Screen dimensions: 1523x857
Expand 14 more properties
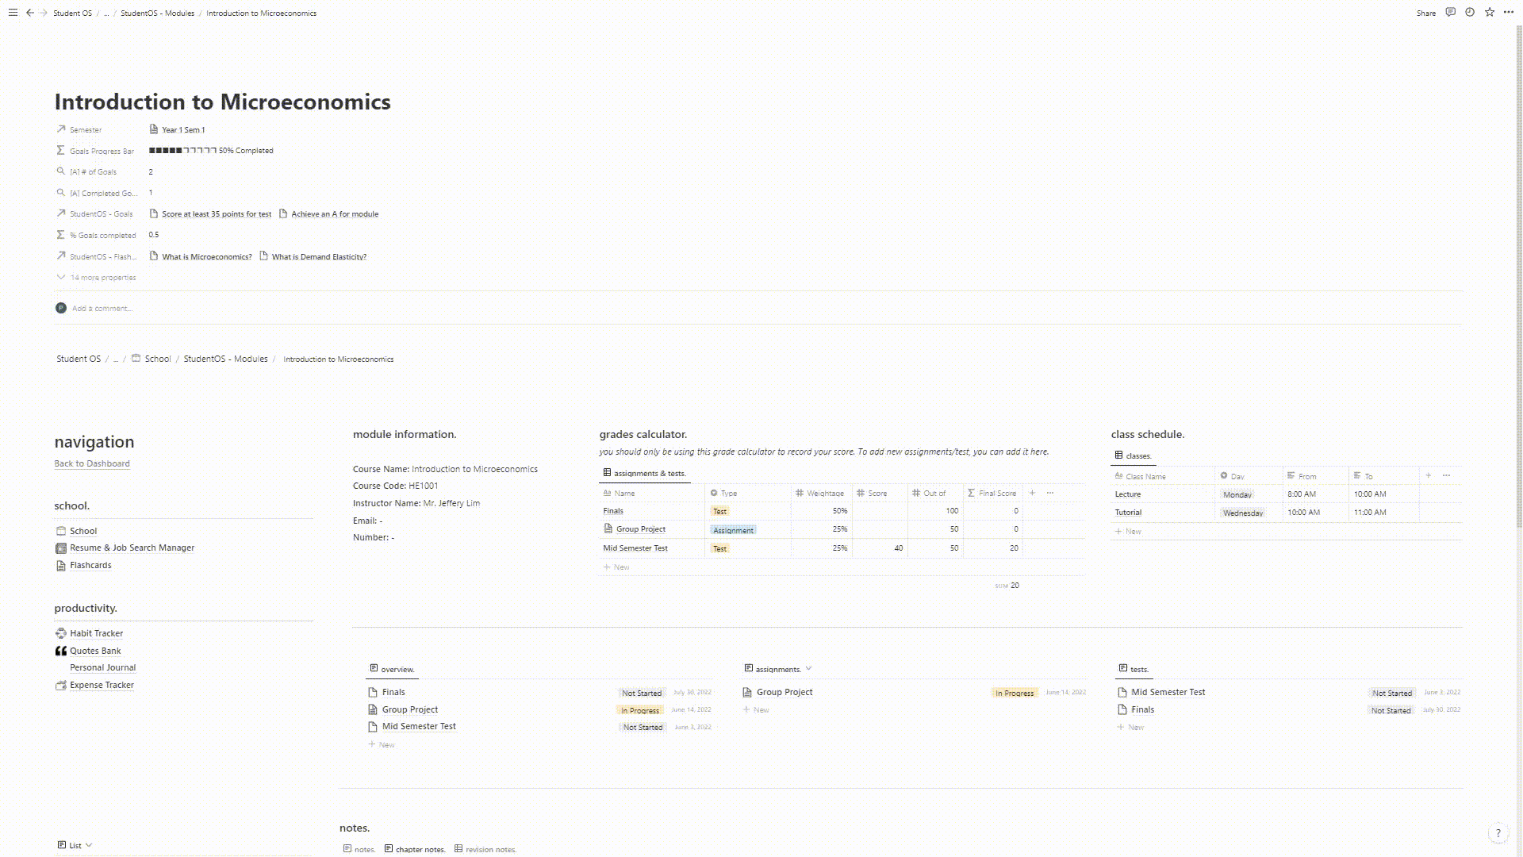pos(102,278)
